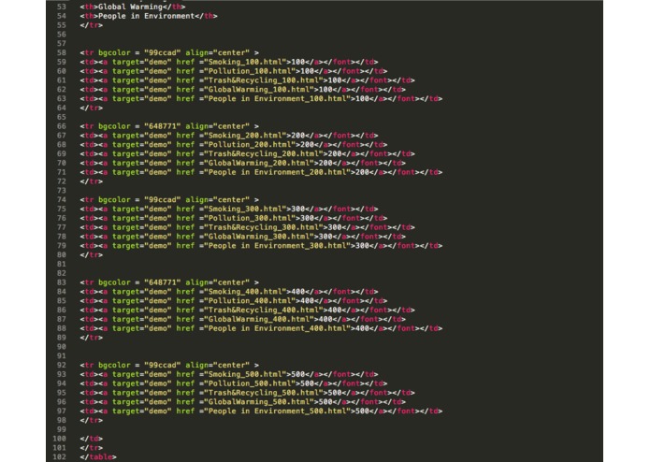Viewport: 650px width, 462px height.
Task: Click "Pollution_200.html" on line 68
Action: (249, 144)
